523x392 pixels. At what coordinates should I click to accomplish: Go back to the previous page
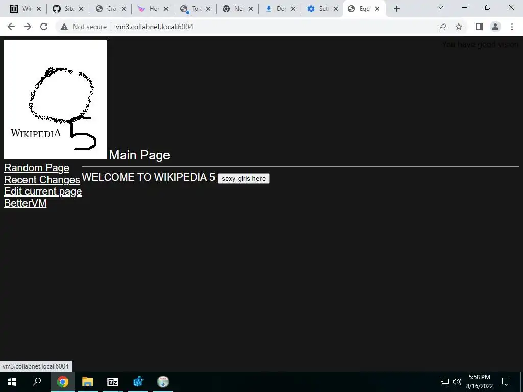click(11, 27)
